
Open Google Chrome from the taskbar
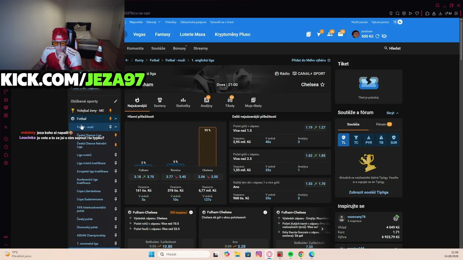[301, 254]
